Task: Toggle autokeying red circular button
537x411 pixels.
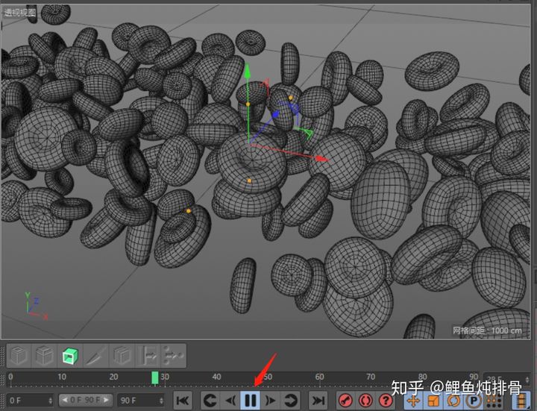Action: pos(365,401)
